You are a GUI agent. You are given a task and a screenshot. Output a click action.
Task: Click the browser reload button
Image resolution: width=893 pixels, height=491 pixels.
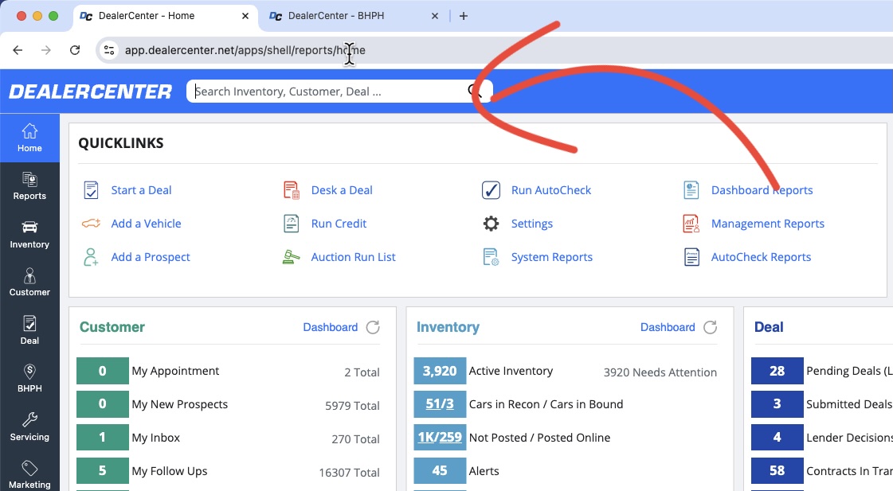point(75,50)
